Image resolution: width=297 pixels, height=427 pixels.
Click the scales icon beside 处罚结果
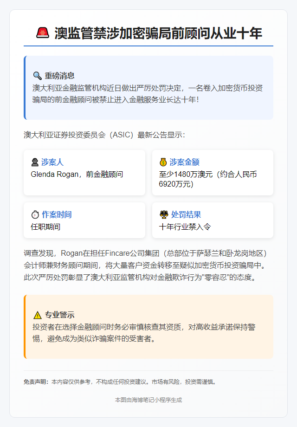pos(163,214)
